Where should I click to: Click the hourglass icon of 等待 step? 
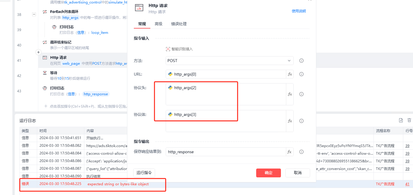pyautogui.click(x=45, y=73)
